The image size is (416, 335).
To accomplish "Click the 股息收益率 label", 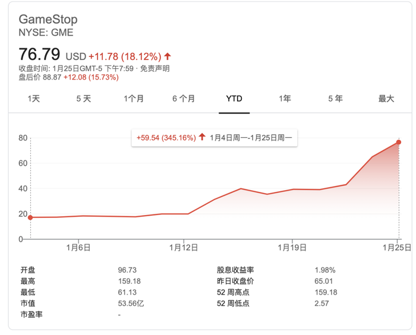I will coord(235,270).
